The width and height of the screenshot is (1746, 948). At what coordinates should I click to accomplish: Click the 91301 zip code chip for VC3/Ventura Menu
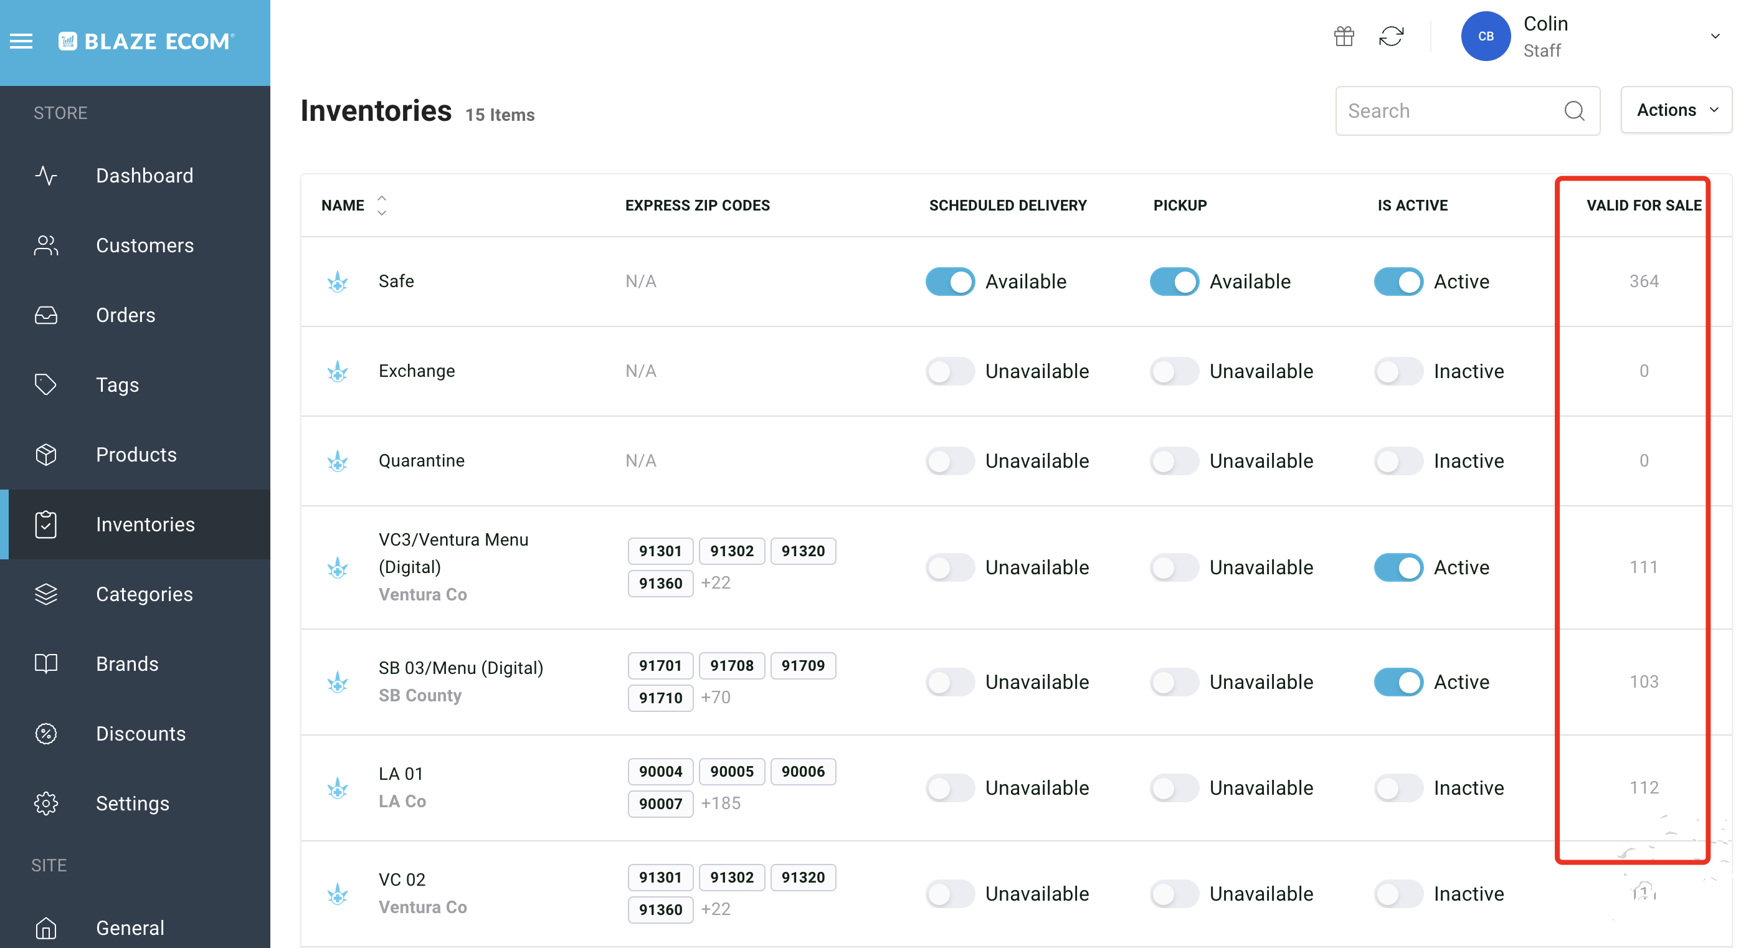tap(660, 551)
